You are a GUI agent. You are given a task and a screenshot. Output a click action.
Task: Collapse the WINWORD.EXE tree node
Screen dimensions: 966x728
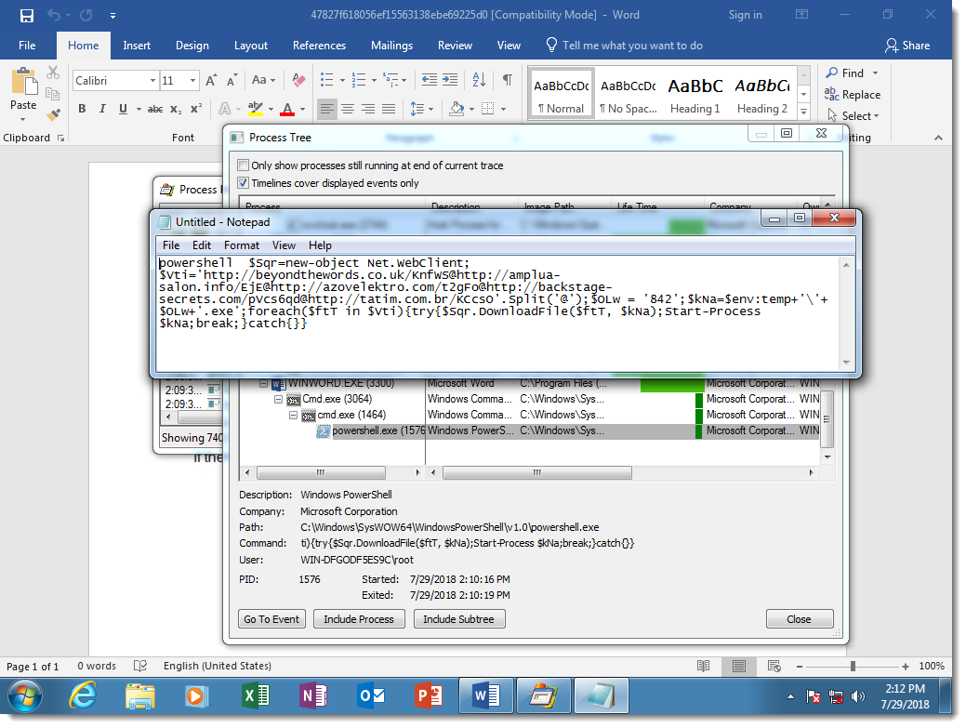(x=264, y=384)
